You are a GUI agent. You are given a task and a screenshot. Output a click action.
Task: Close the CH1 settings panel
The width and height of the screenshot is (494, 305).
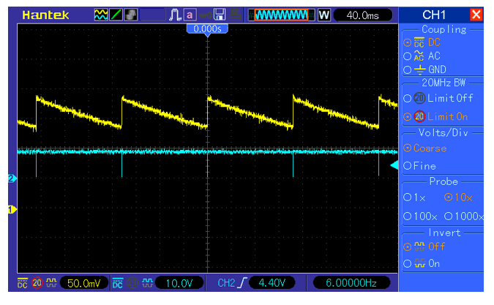coord(476,15)
